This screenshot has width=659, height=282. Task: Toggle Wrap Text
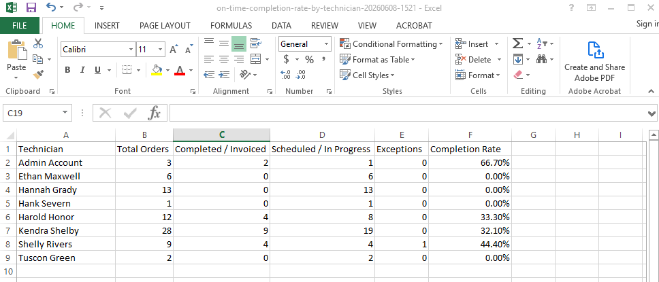256,43
